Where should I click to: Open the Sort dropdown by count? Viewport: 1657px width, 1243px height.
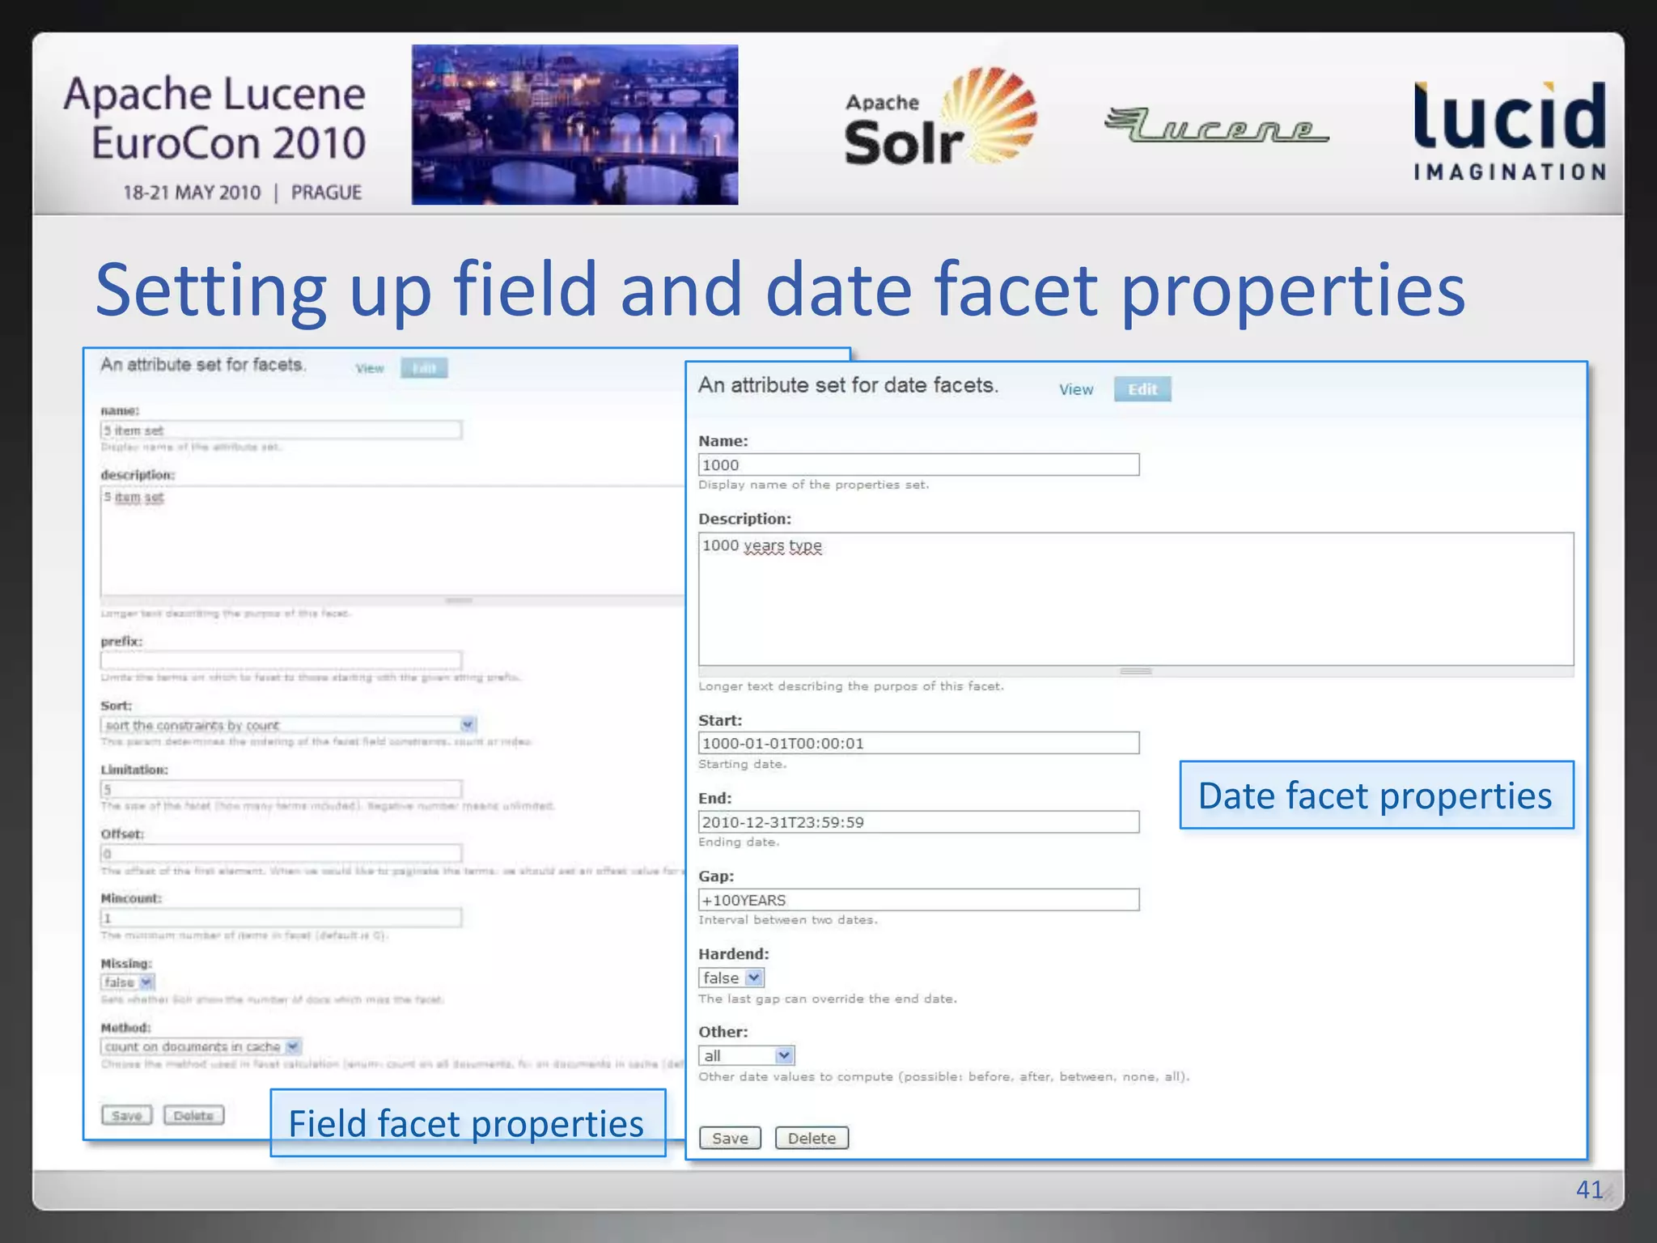pos(288,724)
